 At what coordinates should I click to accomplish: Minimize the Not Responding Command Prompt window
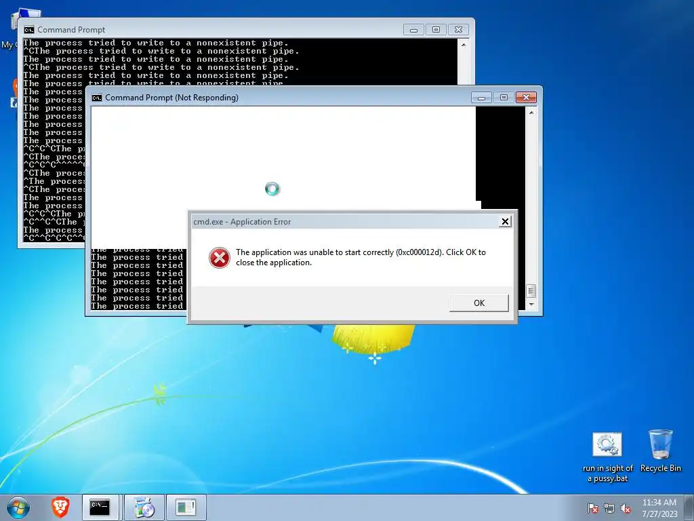pyautogui.click(x=482, y=97)
